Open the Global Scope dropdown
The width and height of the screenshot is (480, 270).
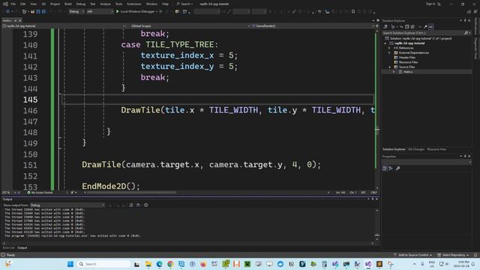189,26
